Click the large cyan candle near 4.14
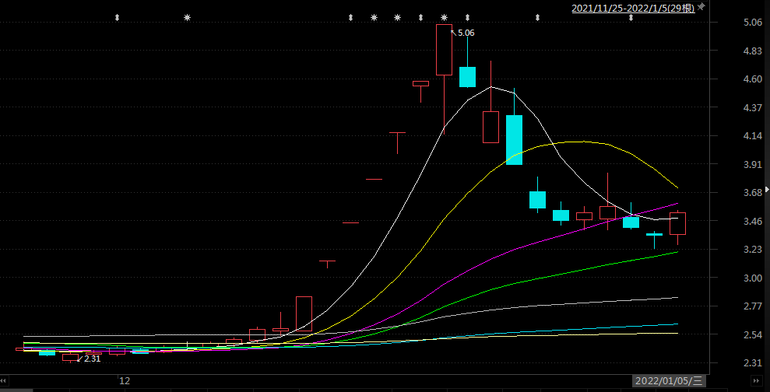The width and height of the screenshot is (770, 392). point(514,140)
